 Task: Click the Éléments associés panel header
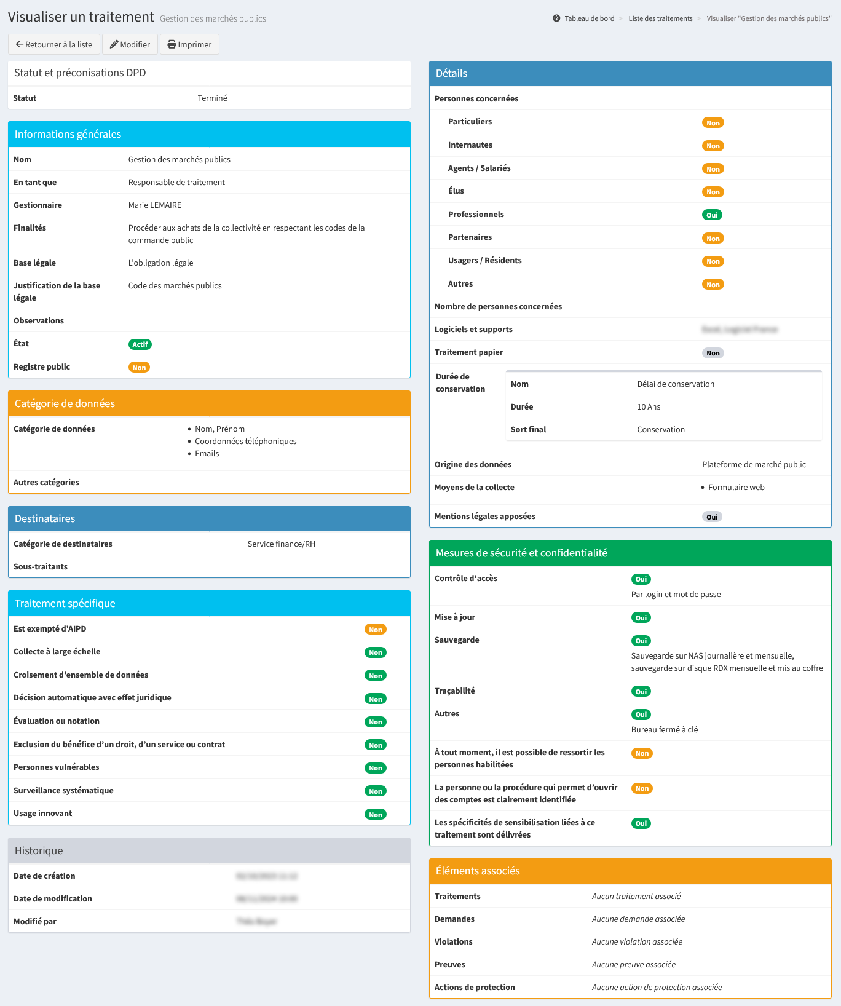pos(630,871)
